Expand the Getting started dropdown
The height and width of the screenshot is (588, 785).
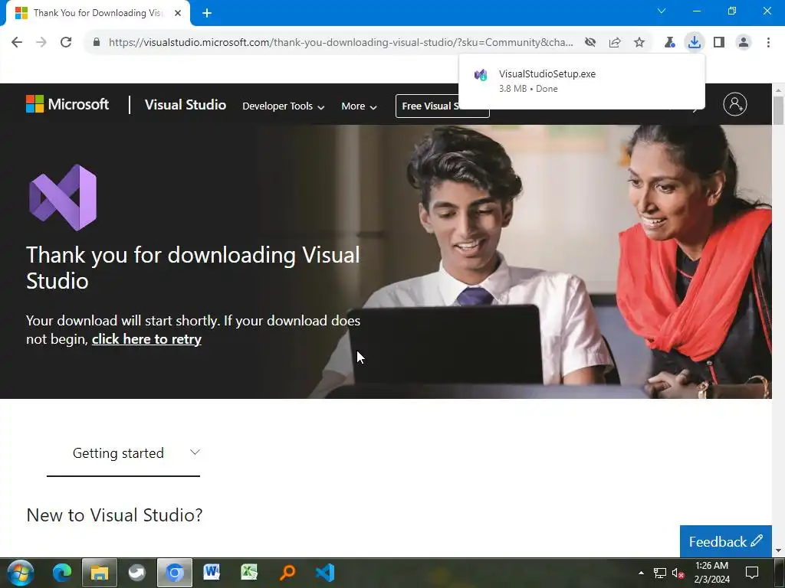(123, 453)
